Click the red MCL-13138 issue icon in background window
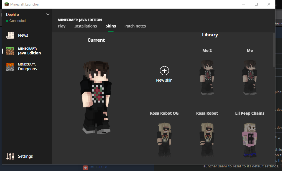Viewport: 282px width, 171px height. (x=85, y=168)
